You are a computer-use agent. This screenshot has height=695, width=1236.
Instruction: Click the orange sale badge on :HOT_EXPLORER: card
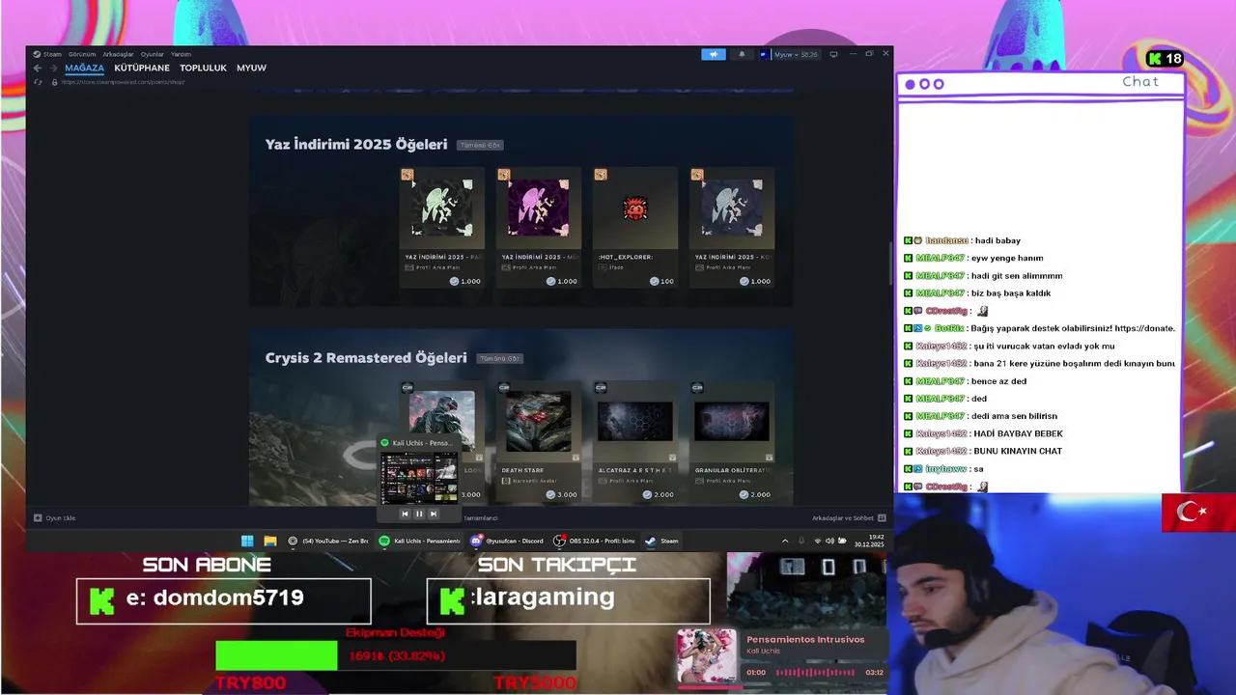point(601,175)
